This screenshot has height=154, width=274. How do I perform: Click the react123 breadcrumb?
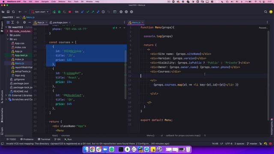(7, 17)
